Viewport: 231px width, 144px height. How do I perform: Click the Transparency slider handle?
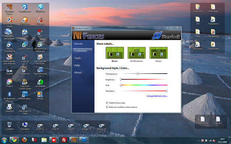(138, 74)
